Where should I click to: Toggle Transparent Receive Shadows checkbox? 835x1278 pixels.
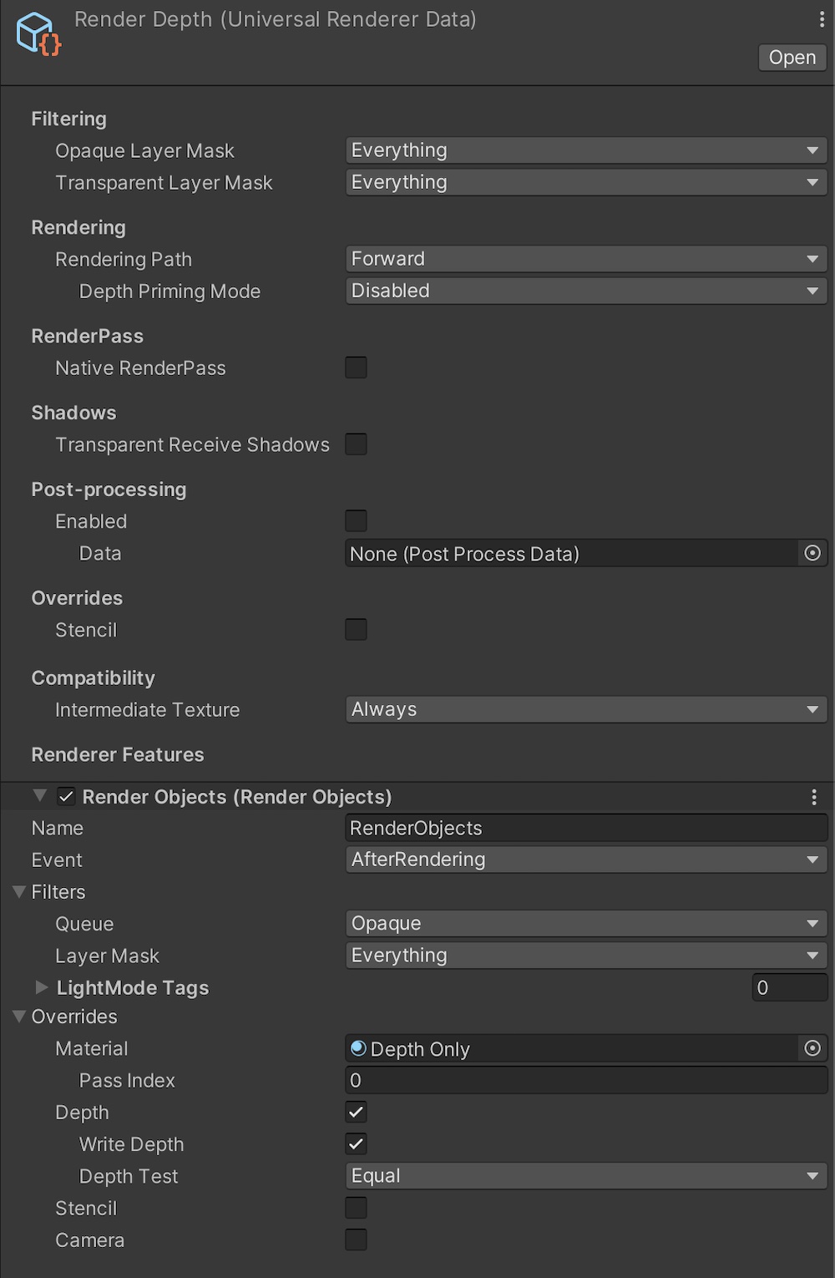point(356,444)
